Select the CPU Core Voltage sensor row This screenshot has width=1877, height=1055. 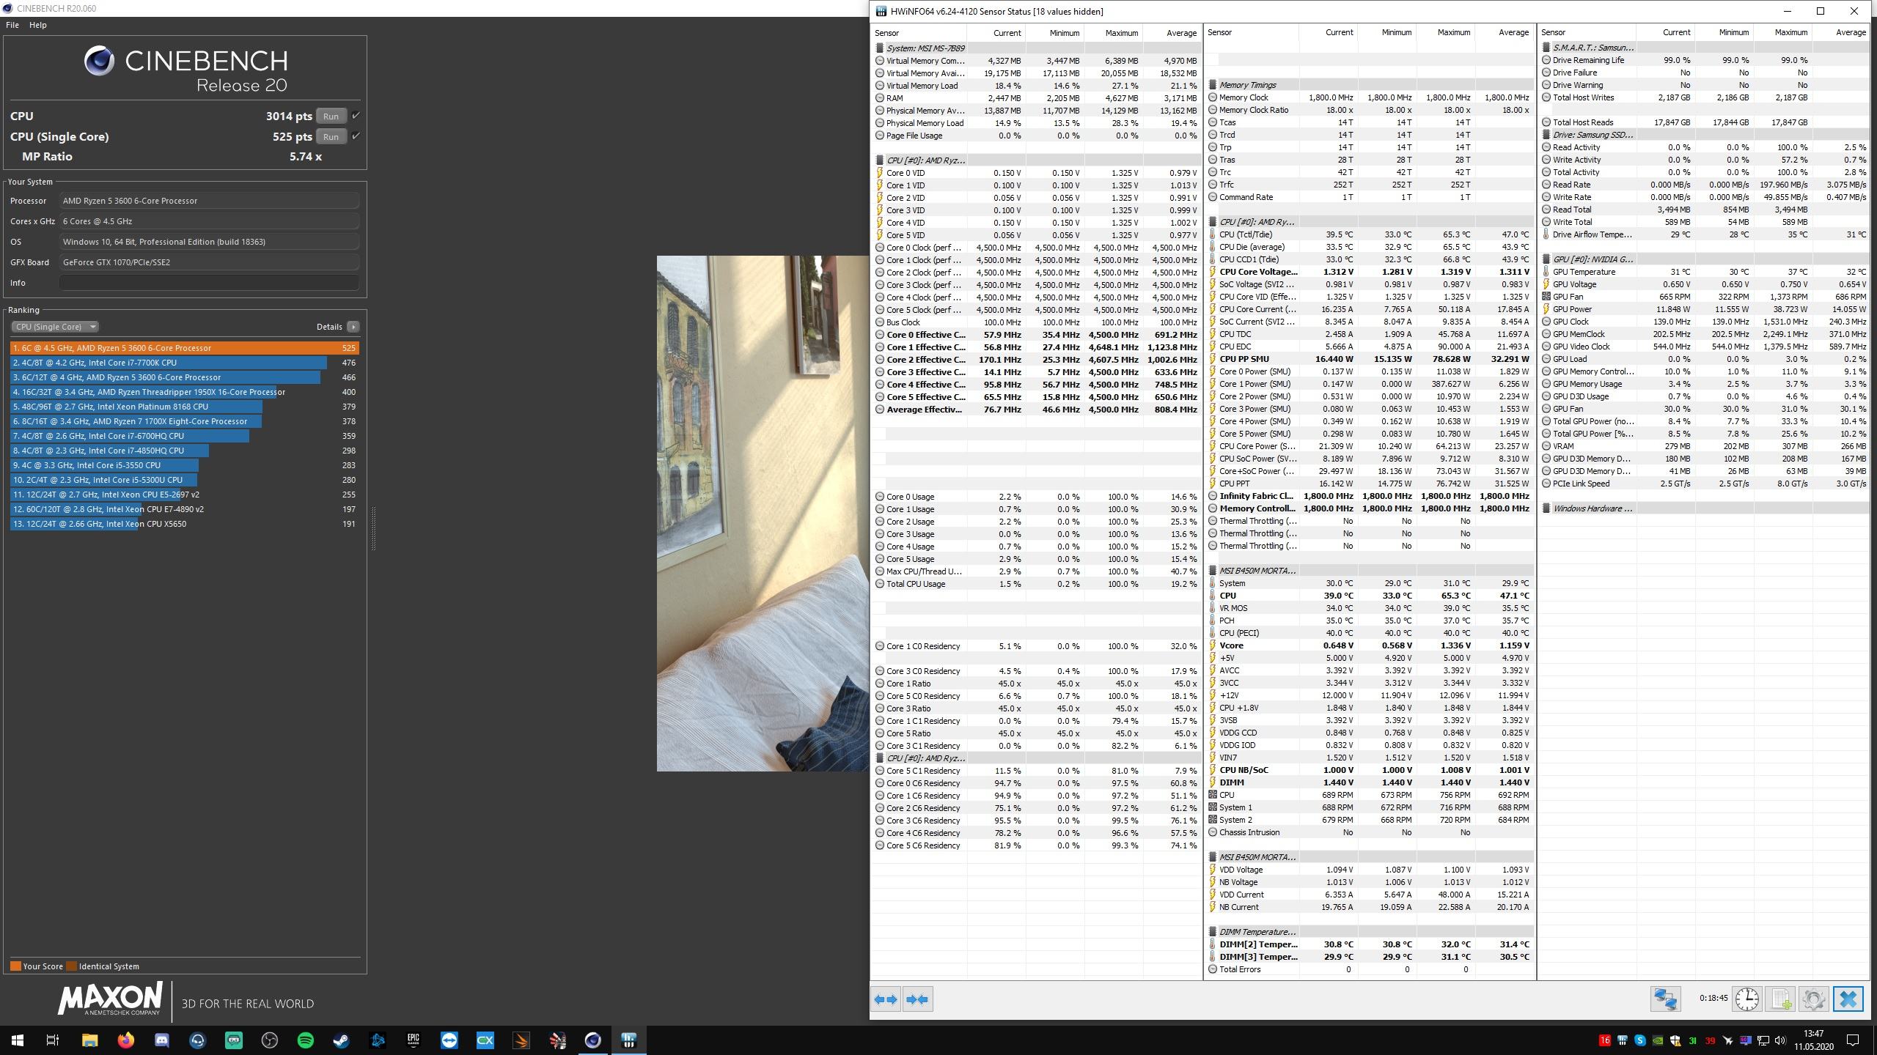[x=1370, y=272]
